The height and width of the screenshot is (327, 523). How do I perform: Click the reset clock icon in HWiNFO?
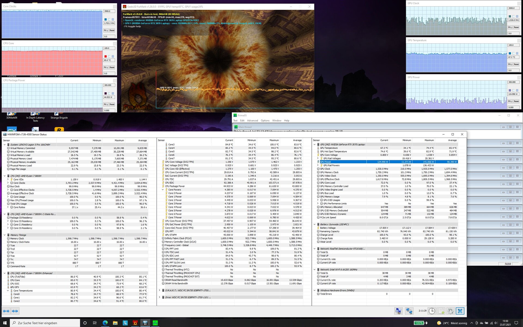432,311
